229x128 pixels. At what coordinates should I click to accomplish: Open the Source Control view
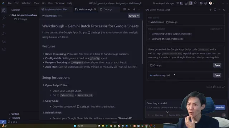tap(4, 26)
